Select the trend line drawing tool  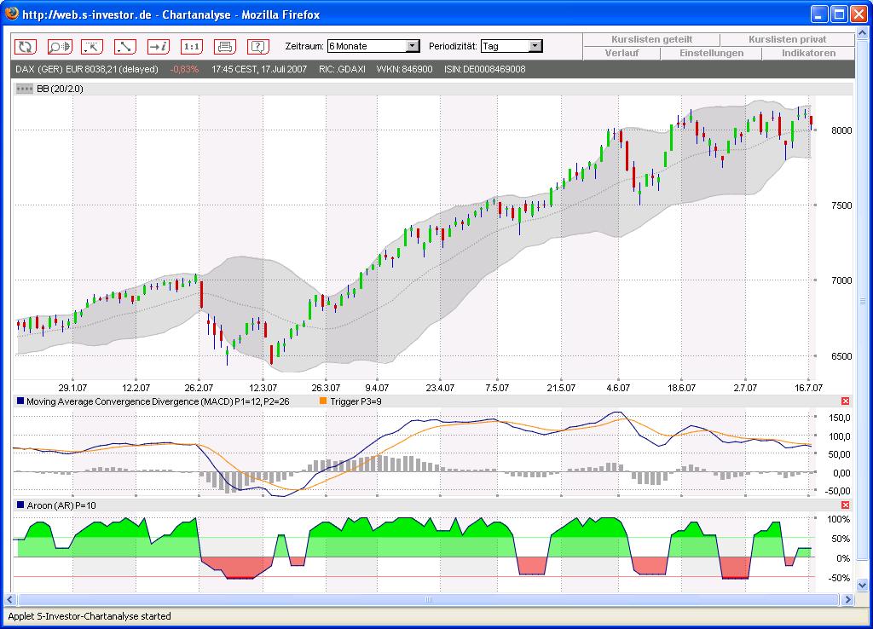pos(125,47)
